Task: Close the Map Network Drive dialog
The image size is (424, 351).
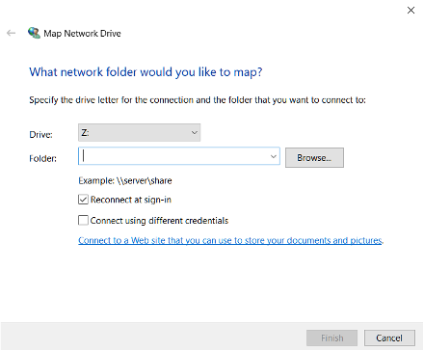Action: coord(411,11)
